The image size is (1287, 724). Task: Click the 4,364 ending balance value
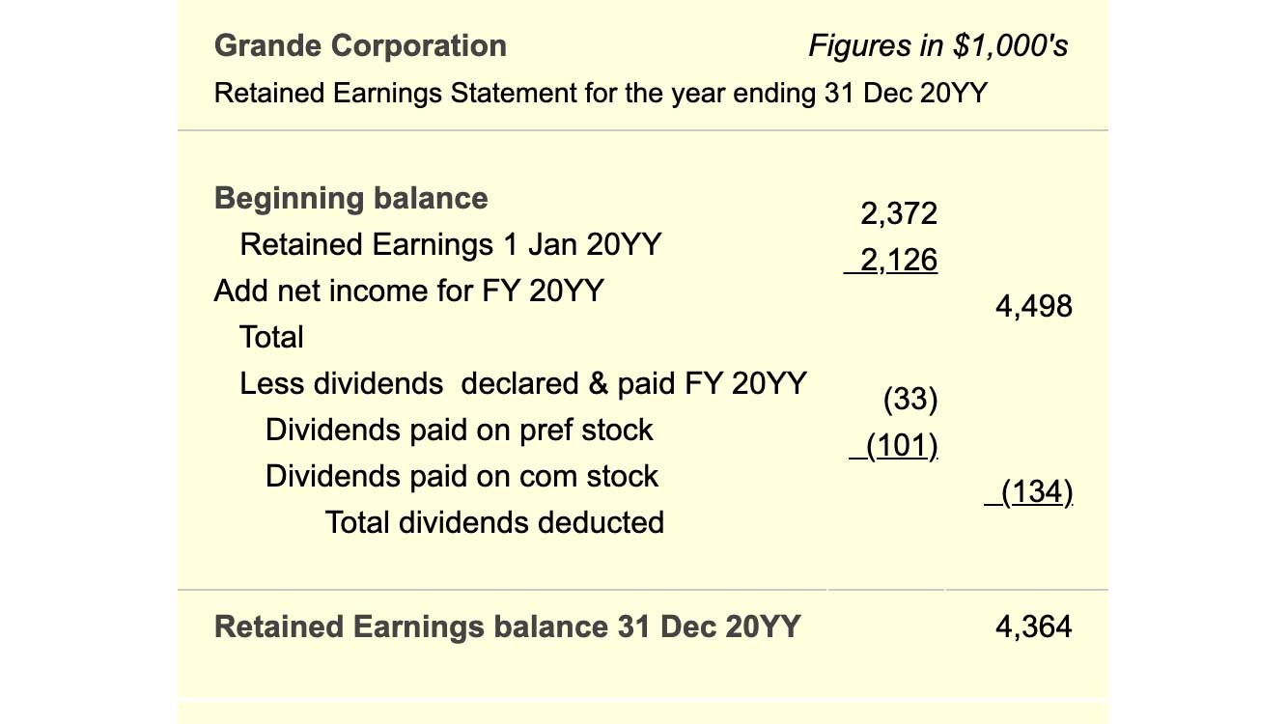pyautogui.click(x=1033, y=627)
